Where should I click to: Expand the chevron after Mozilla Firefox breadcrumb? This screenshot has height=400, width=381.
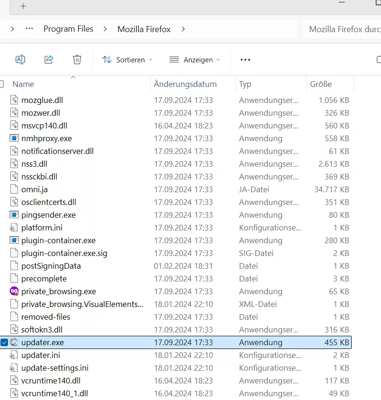coord(183,29)
